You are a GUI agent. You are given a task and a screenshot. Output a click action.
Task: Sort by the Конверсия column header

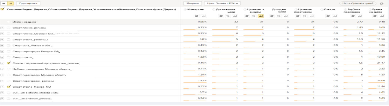195,9
